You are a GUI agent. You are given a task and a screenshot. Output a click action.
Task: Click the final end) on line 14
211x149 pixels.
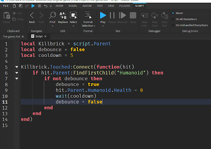tap(27, 119)
